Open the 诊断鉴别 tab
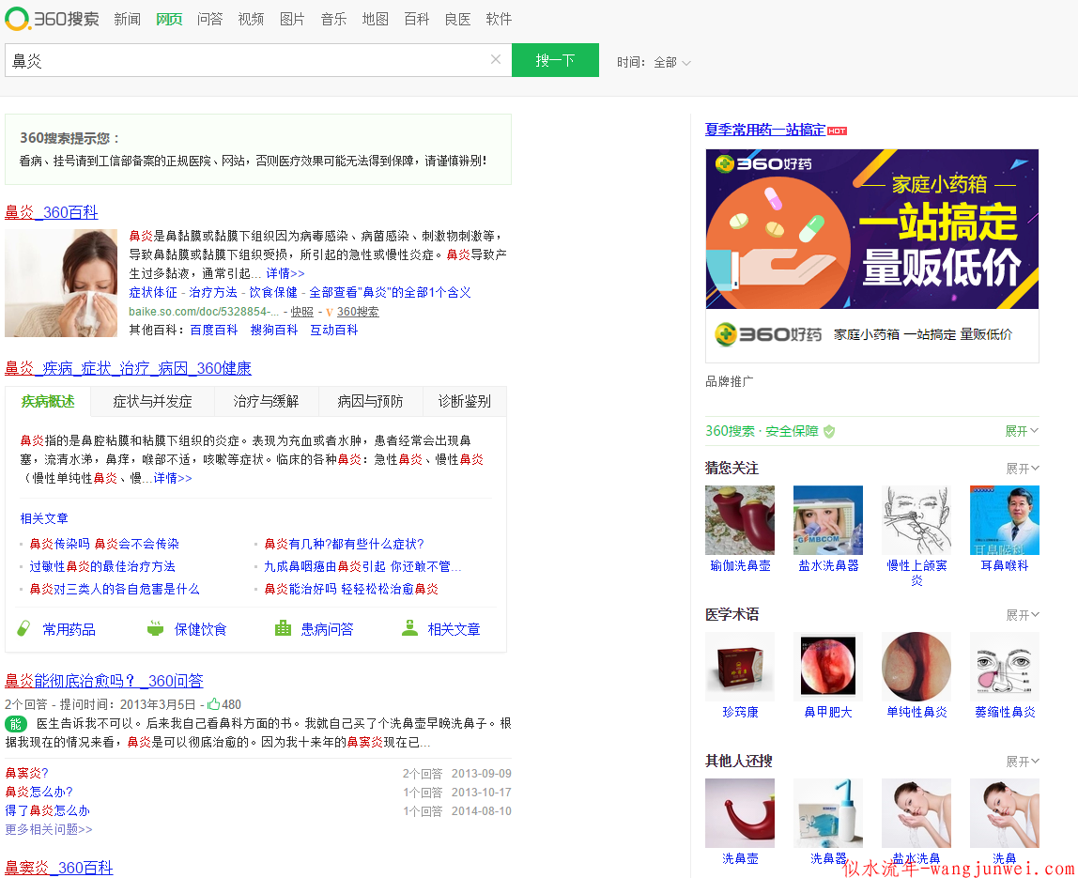 click(x=465, y=402)
